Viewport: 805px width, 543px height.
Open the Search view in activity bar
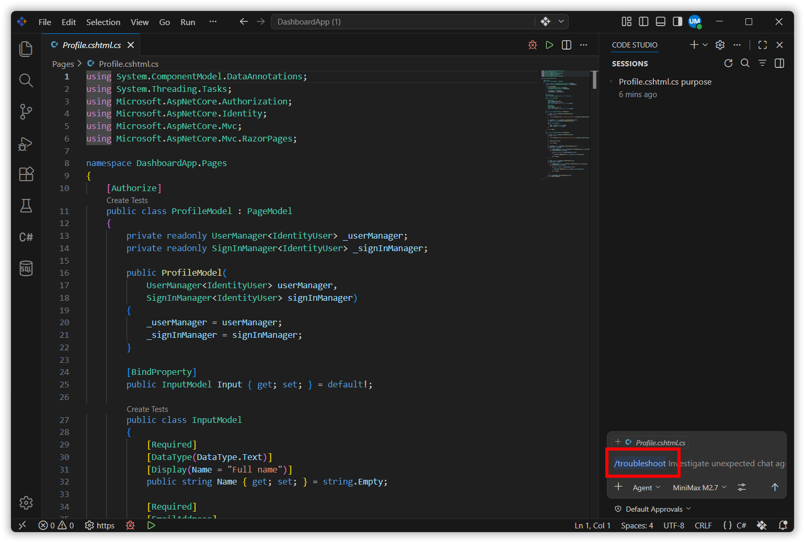pyautogui.click(x=26, y=80)
